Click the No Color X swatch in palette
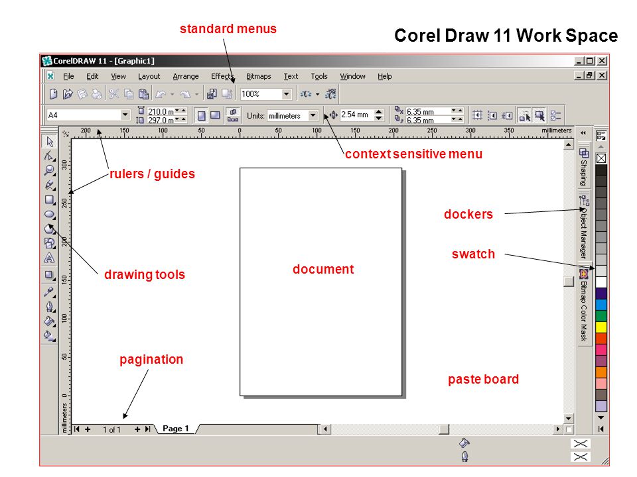This screenshot has height=477, width=637. pyautogui.click(x=601, y=158)
